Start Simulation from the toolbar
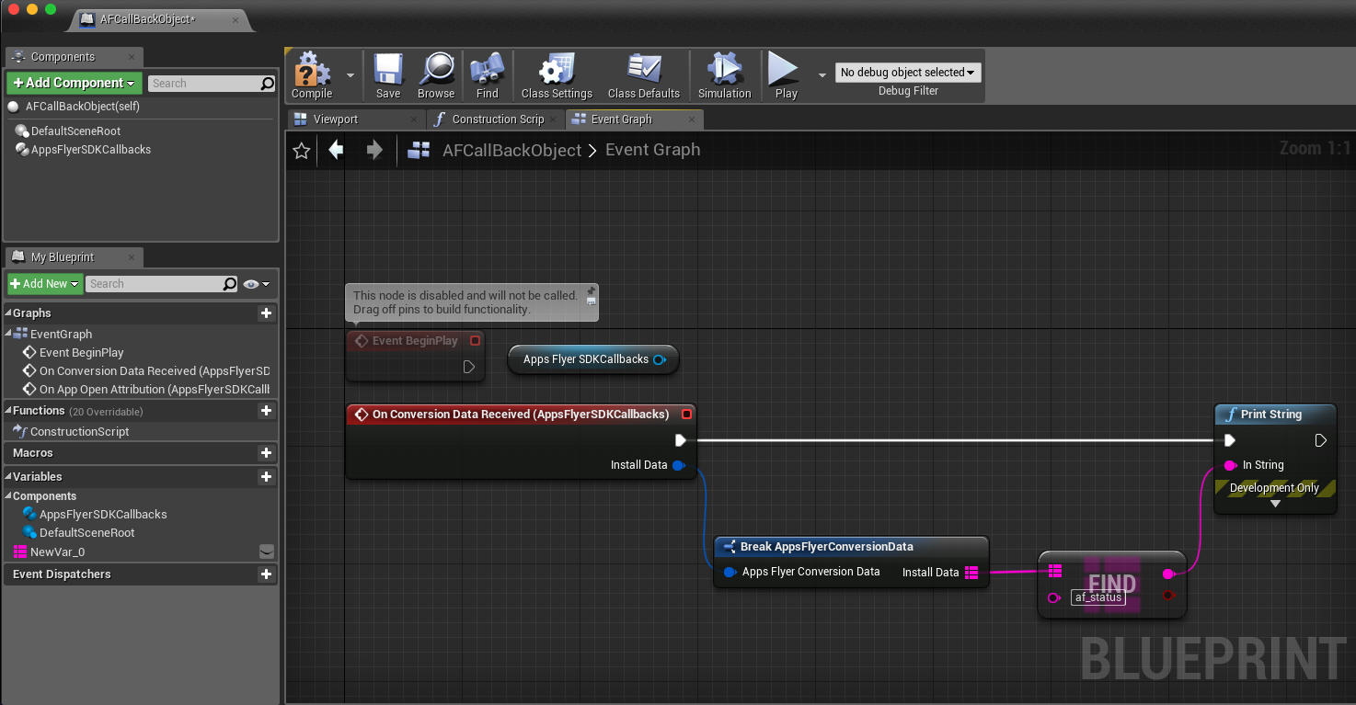Image resolution: width=1356 pixels, height=705 pixels. pos(725,74)
